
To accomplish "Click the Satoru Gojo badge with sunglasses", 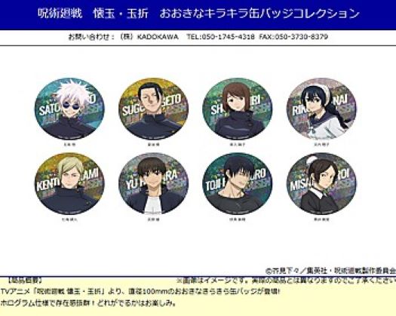I will click(69, 109).
